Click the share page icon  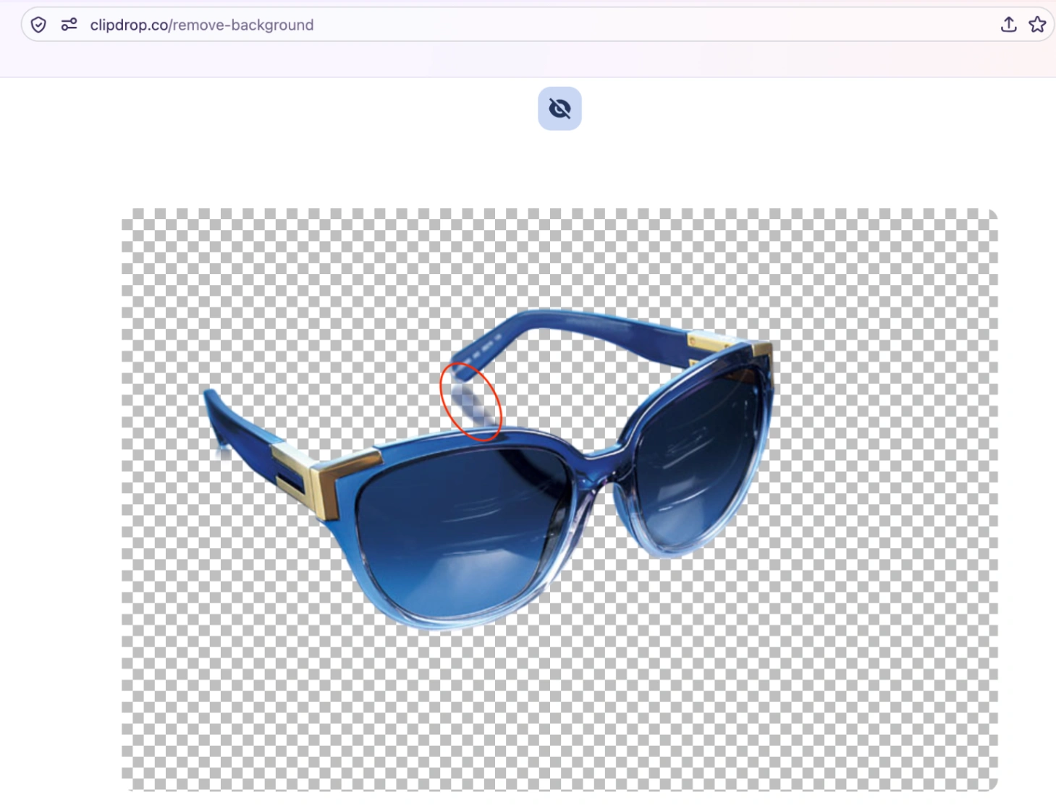click(x=1008, y=25)
